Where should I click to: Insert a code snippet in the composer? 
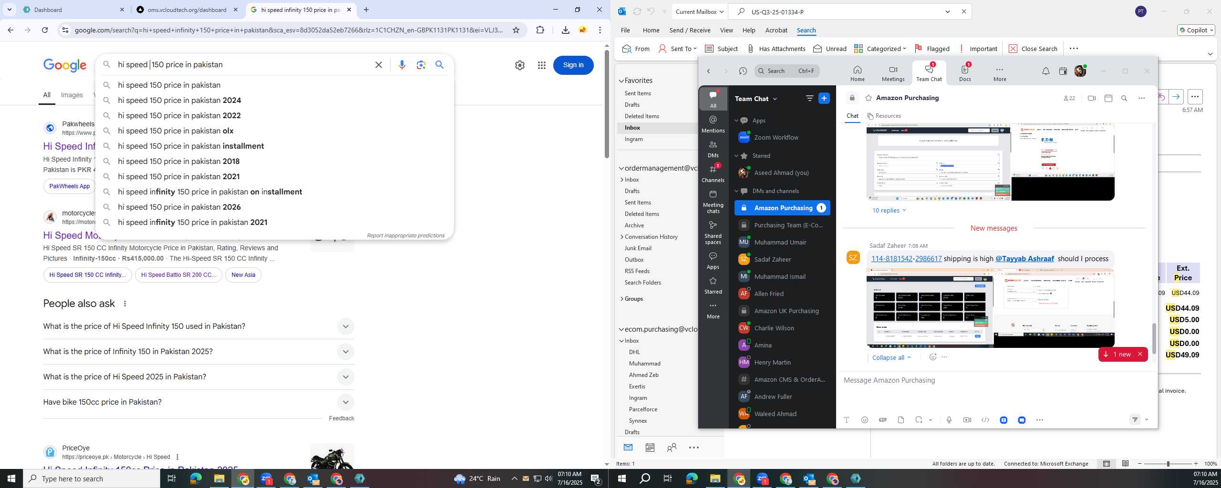(985, 420)
